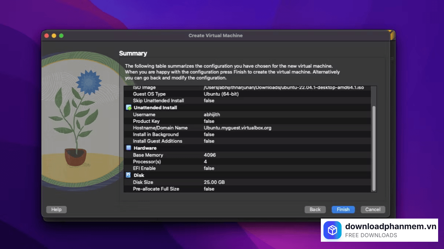Select the ISO Image row
The width and height of the screenshot is (444, 249).
tap(208, 87)
